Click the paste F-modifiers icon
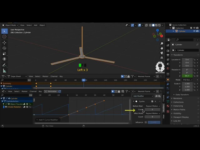 pos(159,96)
